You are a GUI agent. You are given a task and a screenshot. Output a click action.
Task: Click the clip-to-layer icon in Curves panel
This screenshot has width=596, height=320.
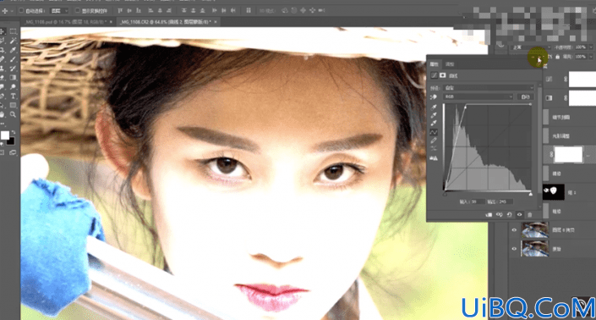489,215
